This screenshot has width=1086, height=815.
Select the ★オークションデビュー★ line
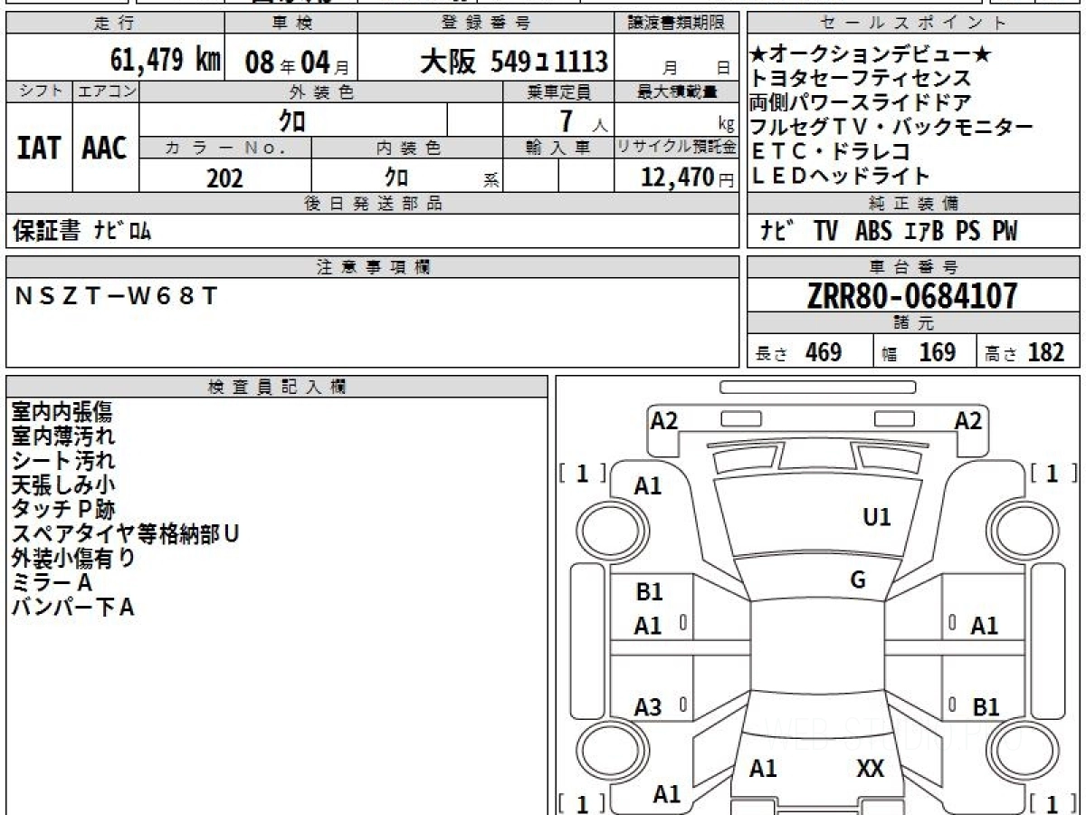click(x=871, y=55)
